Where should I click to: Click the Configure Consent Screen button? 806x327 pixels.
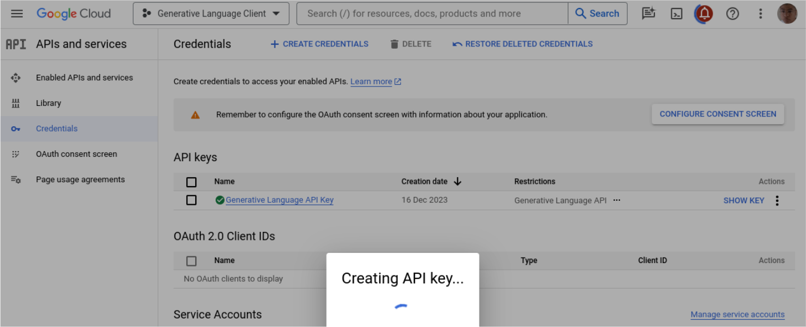pyautogui.click(x=718, y=114)
